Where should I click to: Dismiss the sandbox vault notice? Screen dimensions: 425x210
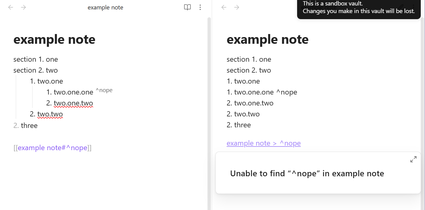coord(358,8)
